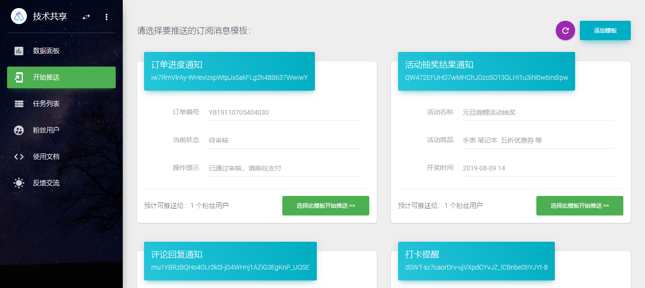
Task: Click the 粉丝用户 face icon
Action: [x=19, y=130]
